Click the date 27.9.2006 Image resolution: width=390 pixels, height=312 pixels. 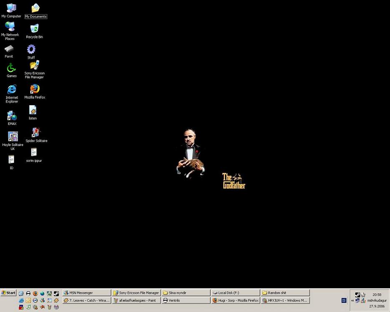point(377,306)
